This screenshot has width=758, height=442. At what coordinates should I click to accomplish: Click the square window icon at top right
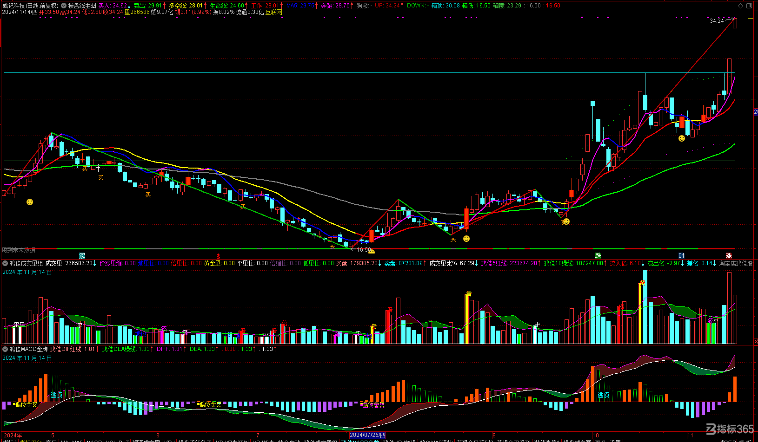pos(749,6)
